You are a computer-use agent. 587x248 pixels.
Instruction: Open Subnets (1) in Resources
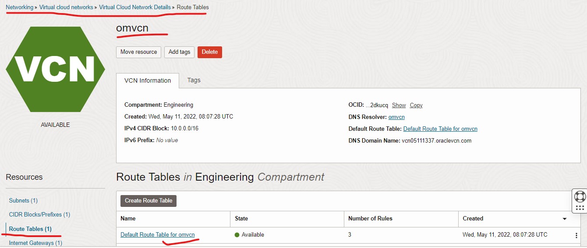(x=23, y=201)
